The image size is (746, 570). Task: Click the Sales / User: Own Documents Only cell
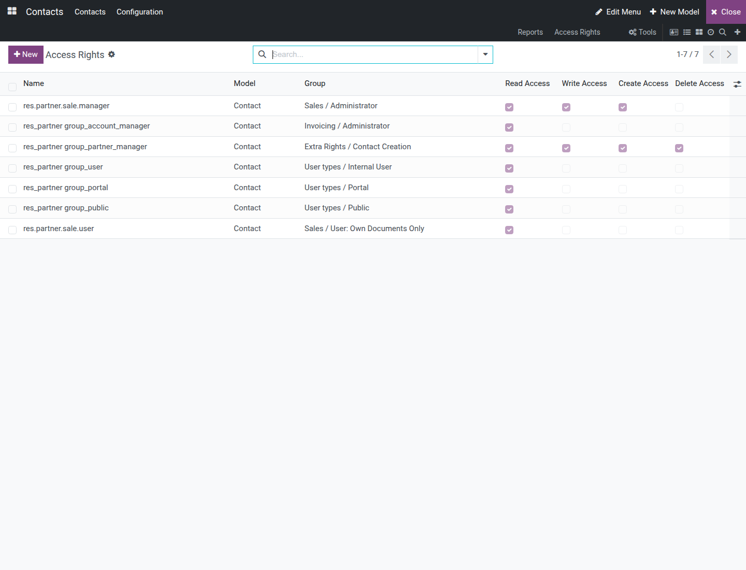pos(364,229)
